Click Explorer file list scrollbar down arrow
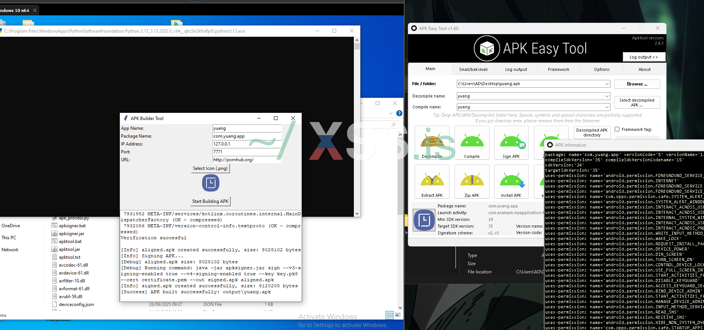Viewport: 704px width, 330px height. coord(400,308)
